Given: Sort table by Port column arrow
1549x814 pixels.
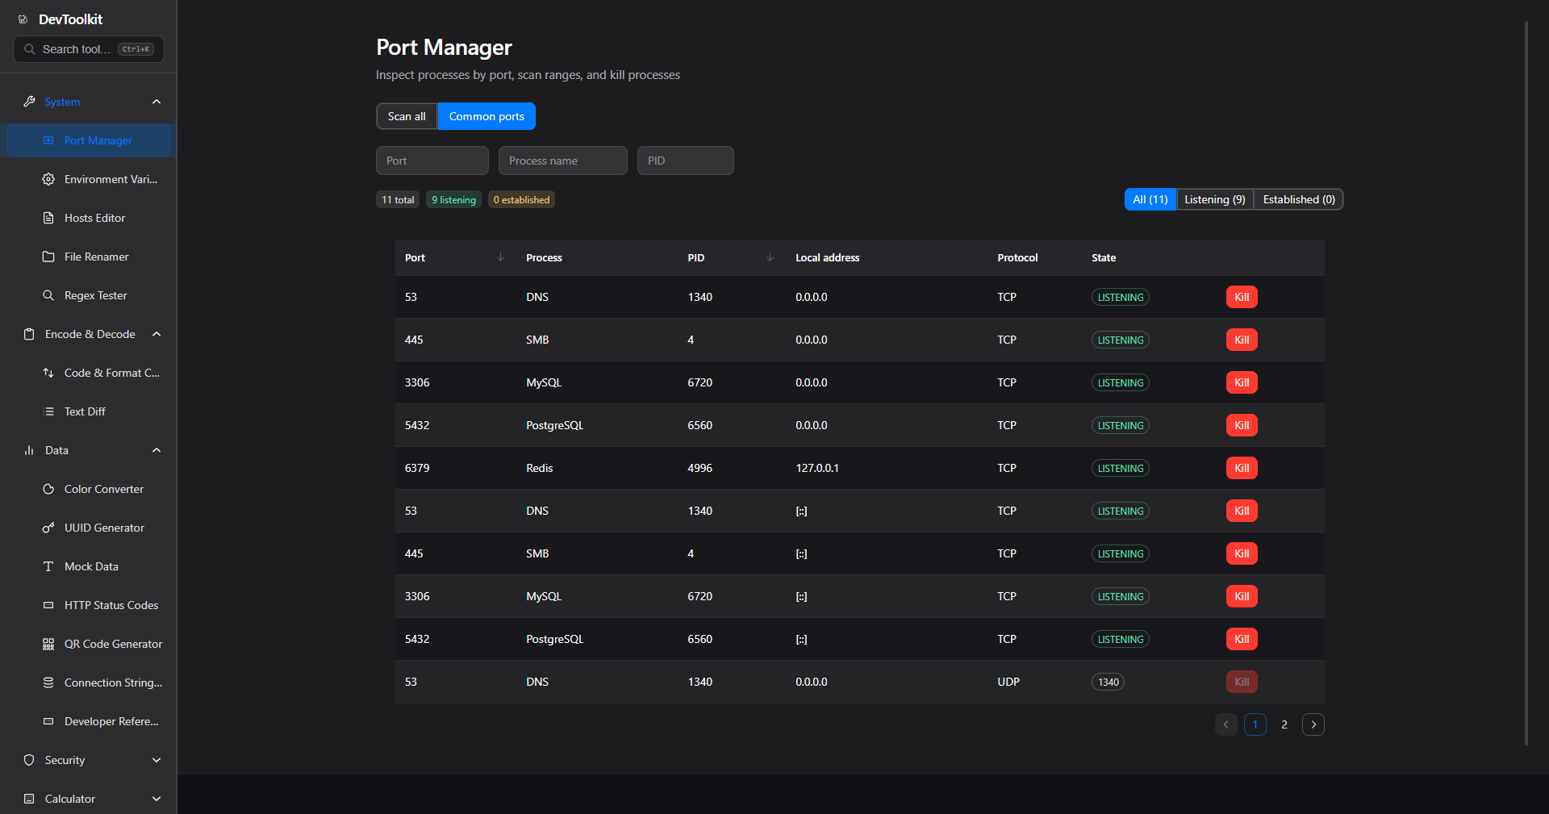Looking at the screenshot, I should (501, 257).
